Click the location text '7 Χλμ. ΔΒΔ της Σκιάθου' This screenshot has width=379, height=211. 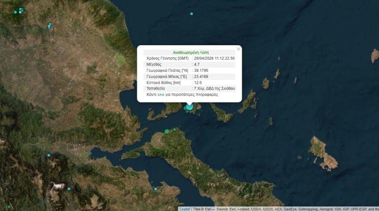point(215,88)
